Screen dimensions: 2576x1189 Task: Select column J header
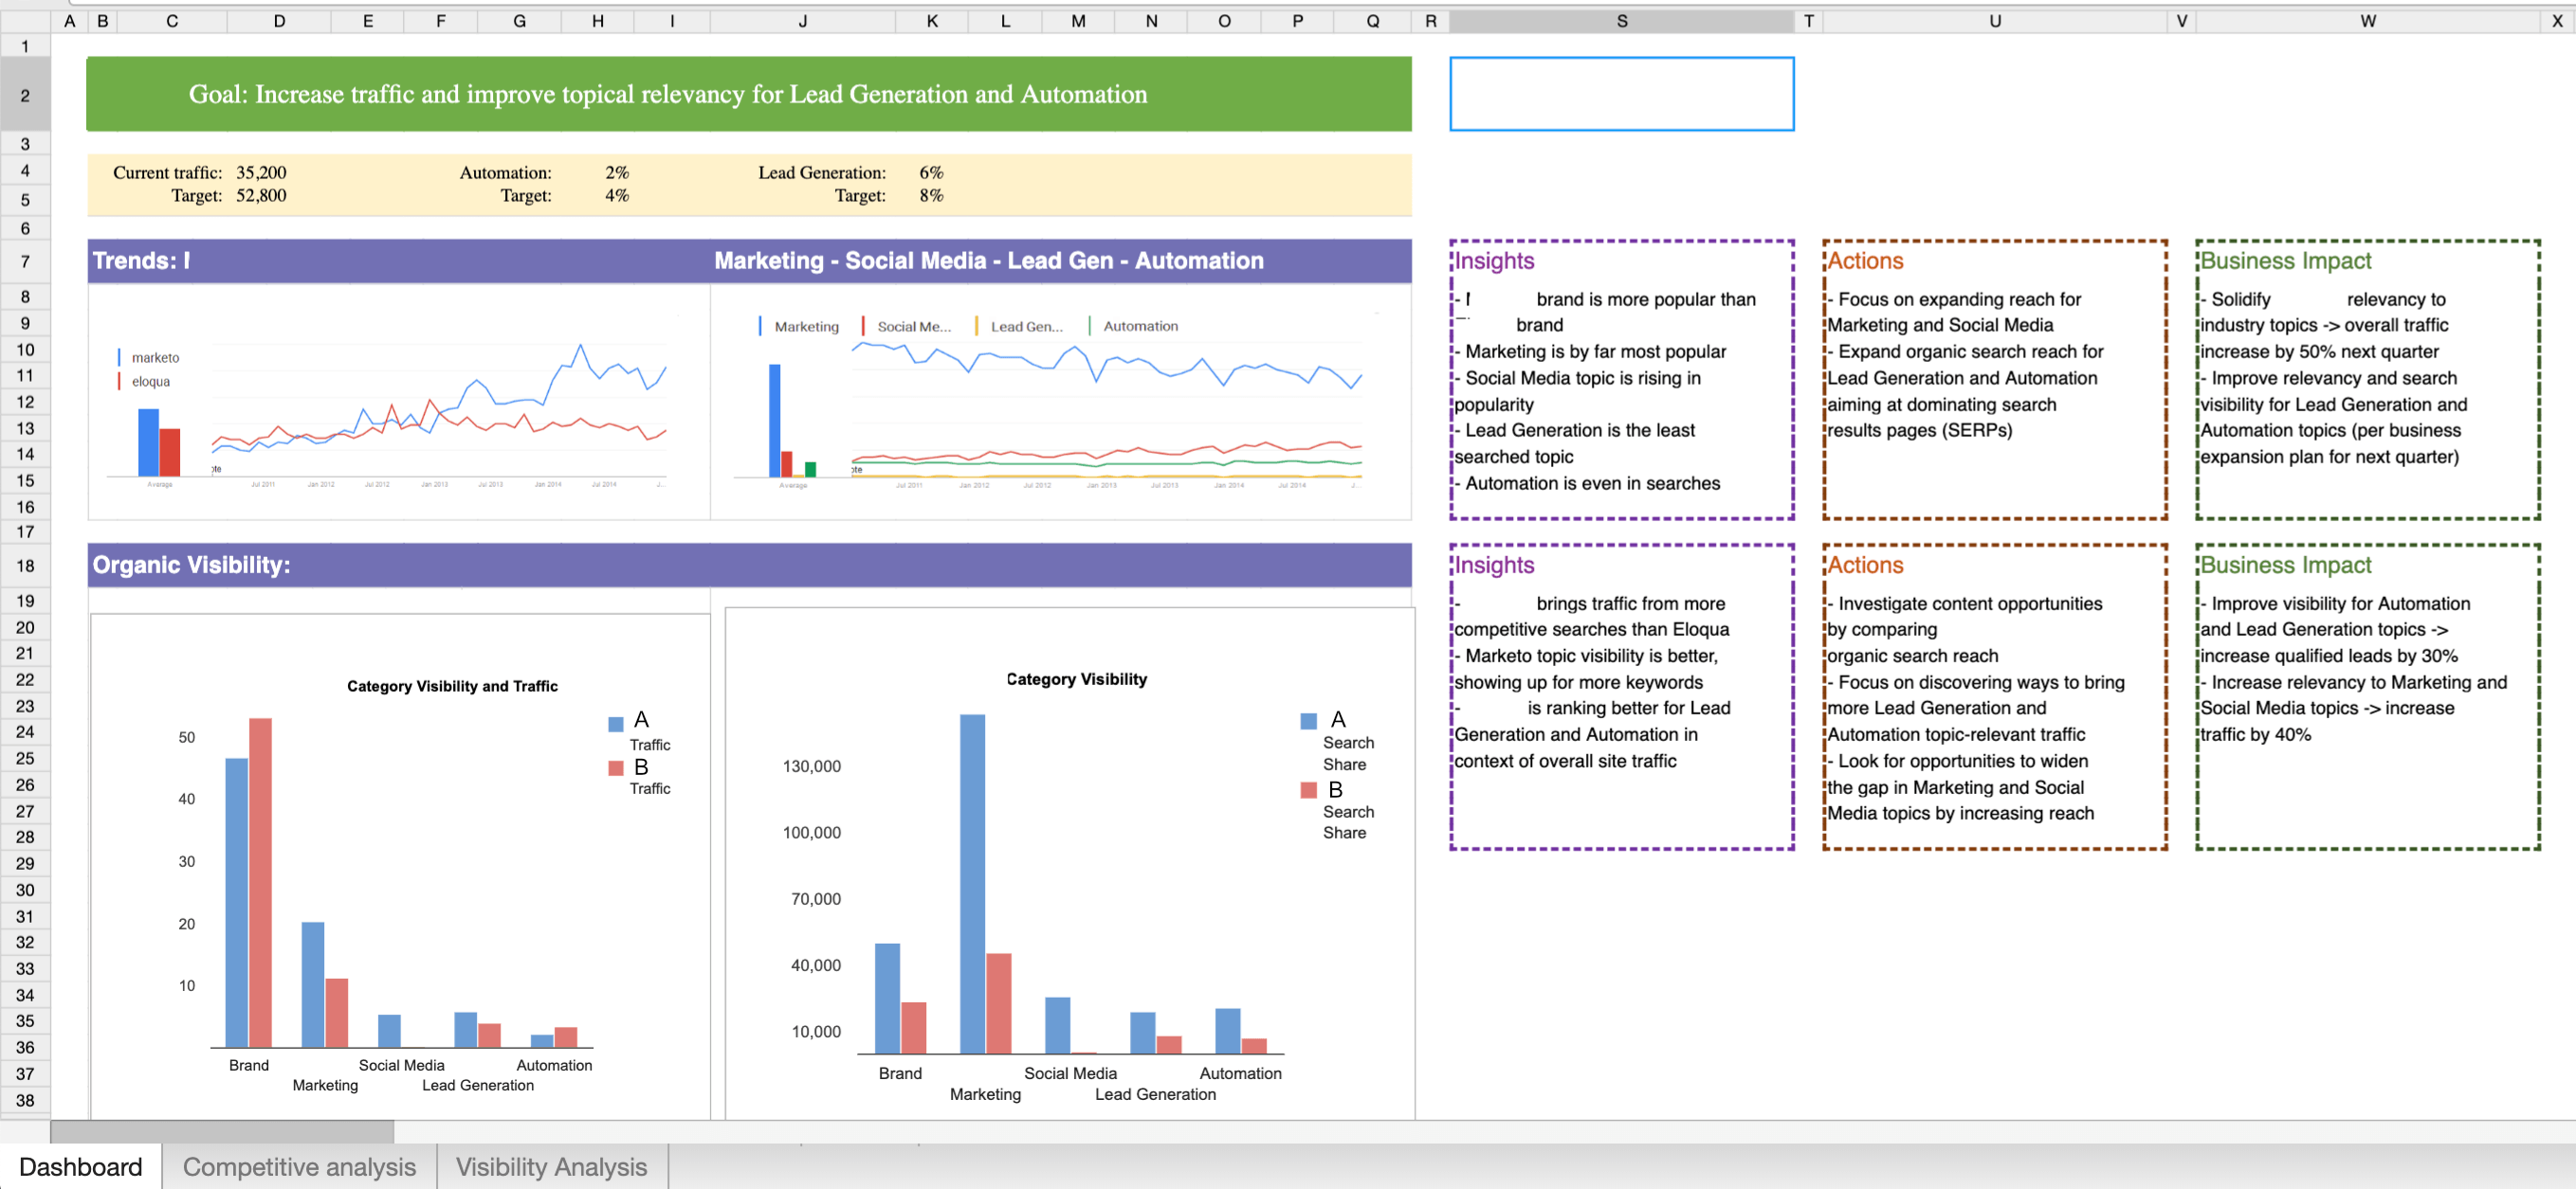(802, 21)
